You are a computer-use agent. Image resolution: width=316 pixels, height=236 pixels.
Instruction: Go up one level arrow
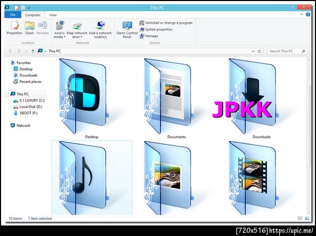[x=33, y=51]
